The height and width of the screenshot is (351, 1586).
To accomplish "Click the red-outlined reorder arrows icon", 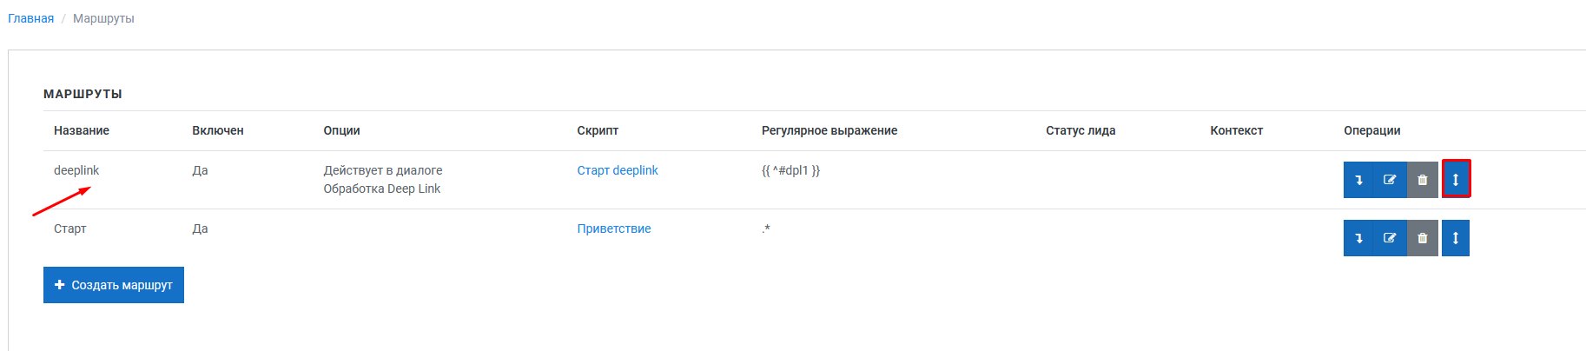I will tap(1456, 179).
